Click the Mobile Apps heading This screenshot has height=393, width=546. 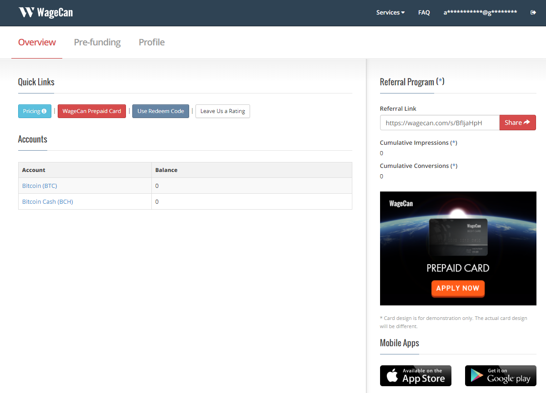400,343
